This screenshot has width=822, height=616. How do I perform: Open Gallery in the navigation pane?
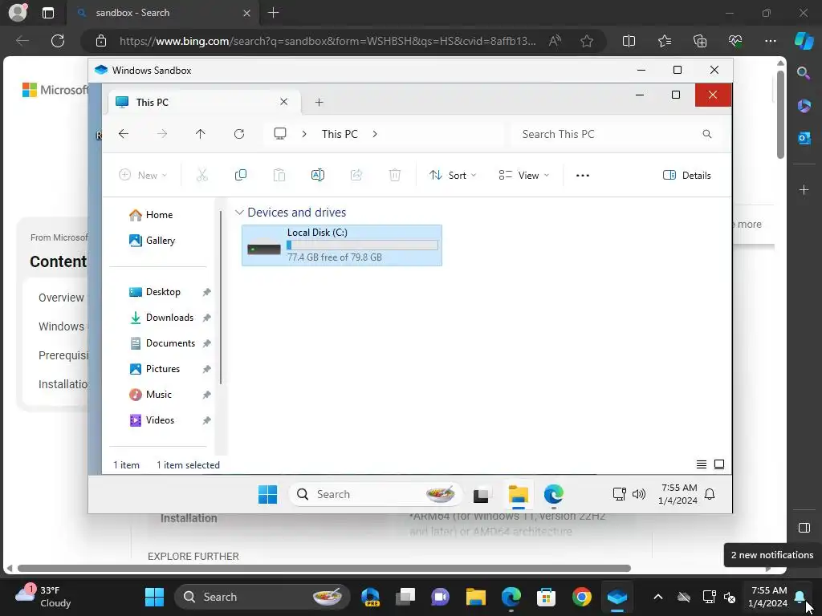(152, 241)
